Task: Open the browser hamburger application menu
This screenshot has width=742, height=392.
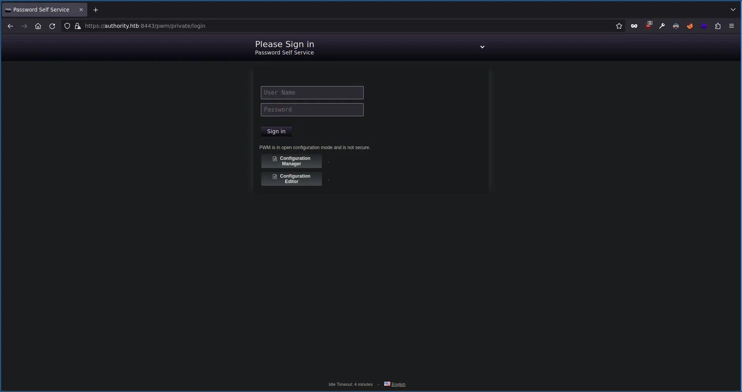Action: pyautogui.click(x=732, y=26)
